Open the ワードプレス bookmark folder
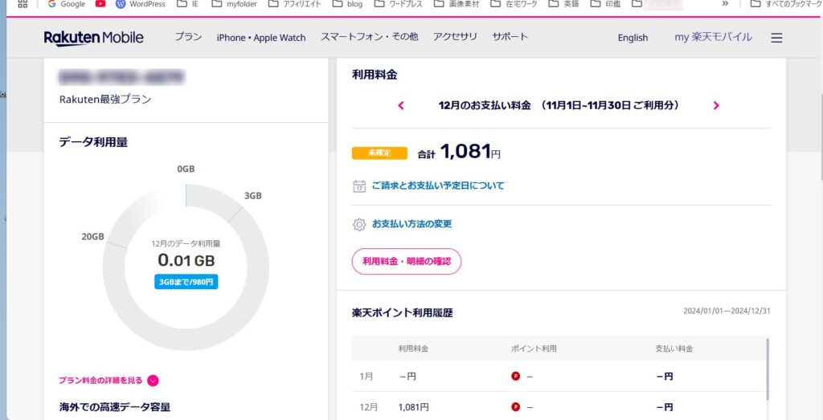Viewport: 823px width, 420px height. 399,4
